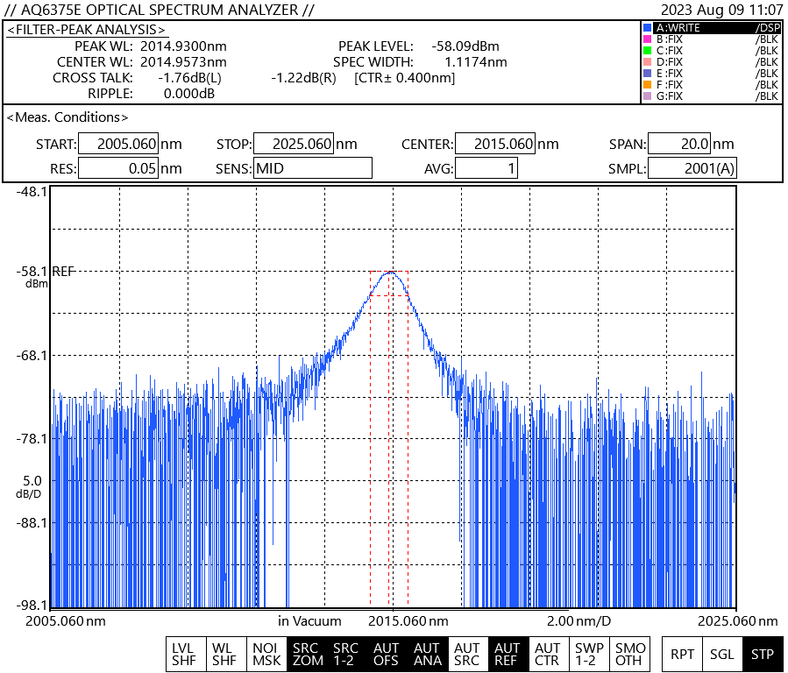Click the SRC 1-2 status button

[346, 654]
